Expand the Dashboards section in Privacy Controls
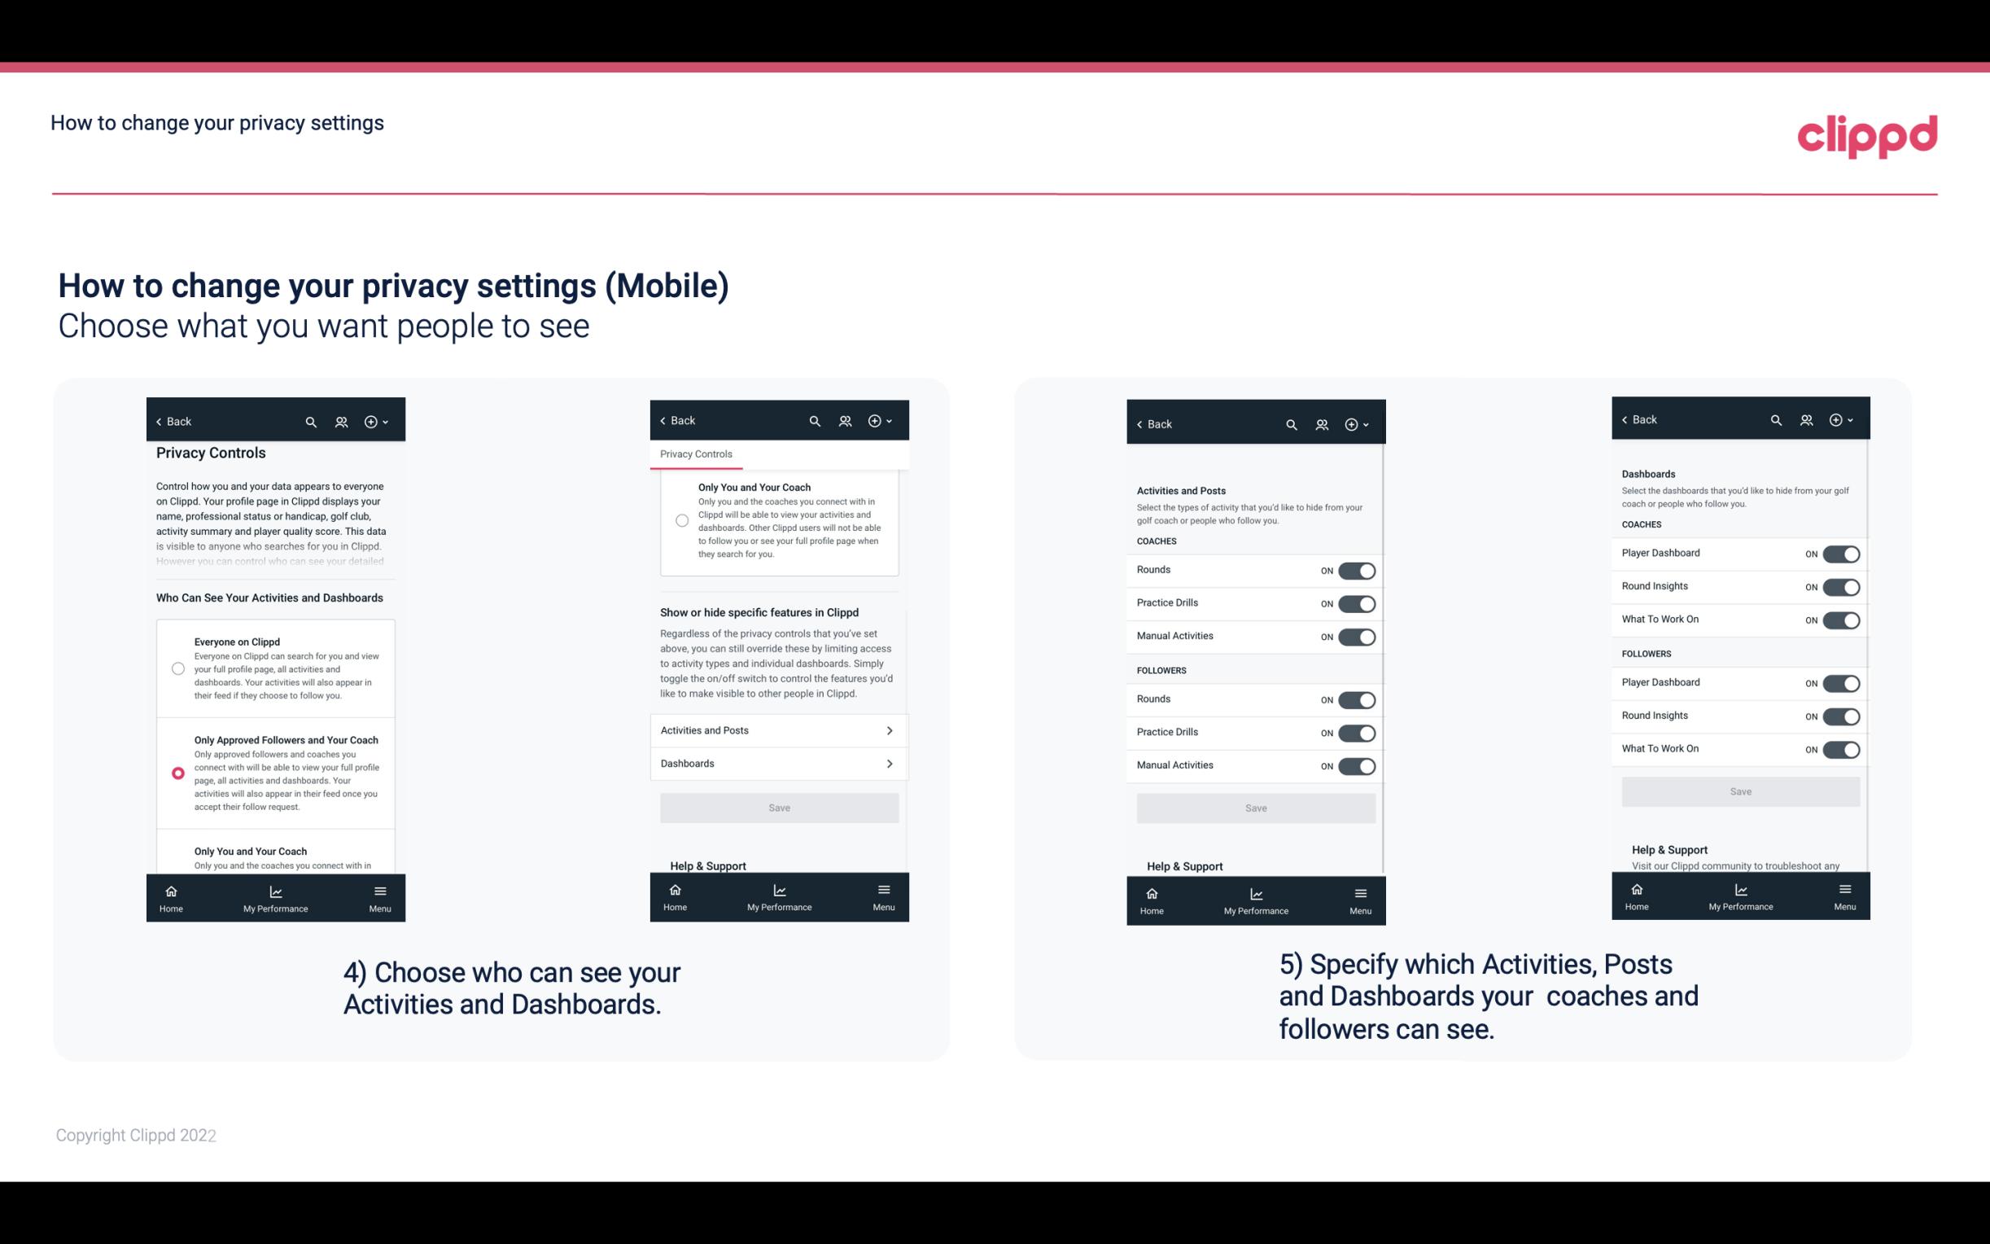This screenshot has height=1244, width=1990. point(778,763)
